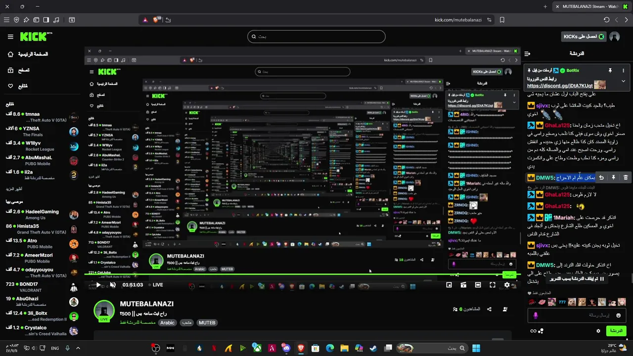Open the discord.gg invite link
The image size is (633, 356).
(x=560, y=86)
